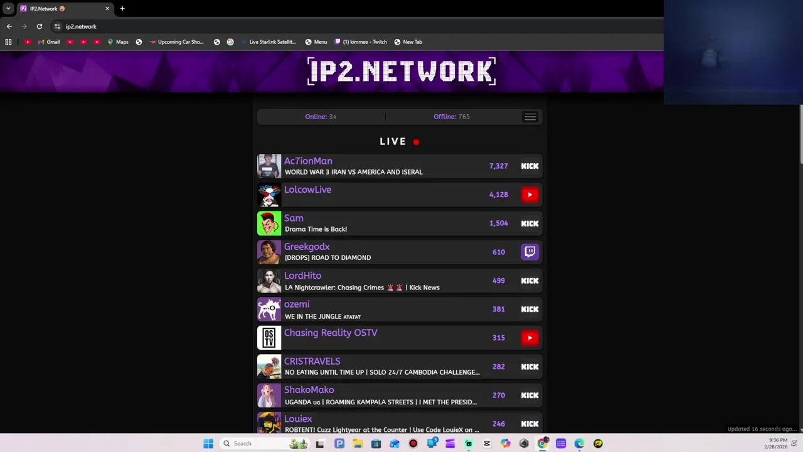
Task: Click Ac7ionMan's avatar thumbnail
Action: pos(269,166)
